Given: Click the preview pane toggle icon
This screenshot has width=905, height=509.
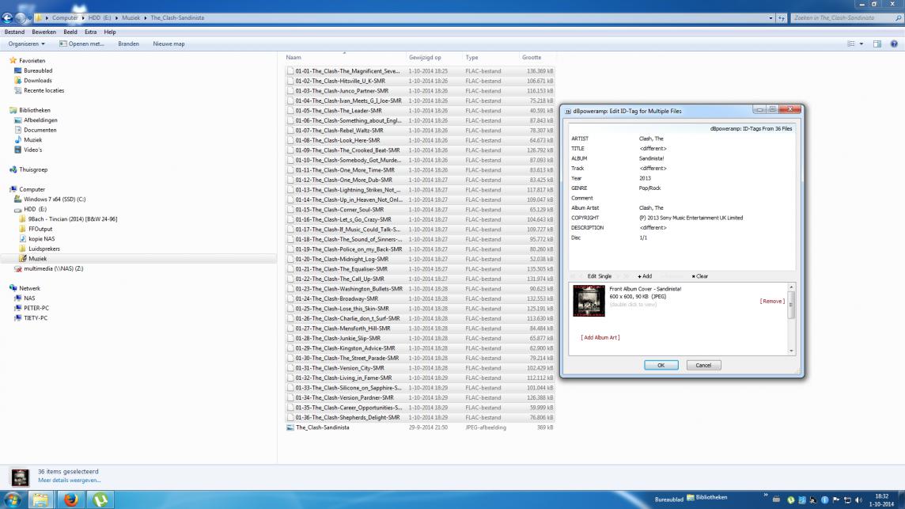Looking at the screenshot, I should pyautogui.click(x=877, y=44).
